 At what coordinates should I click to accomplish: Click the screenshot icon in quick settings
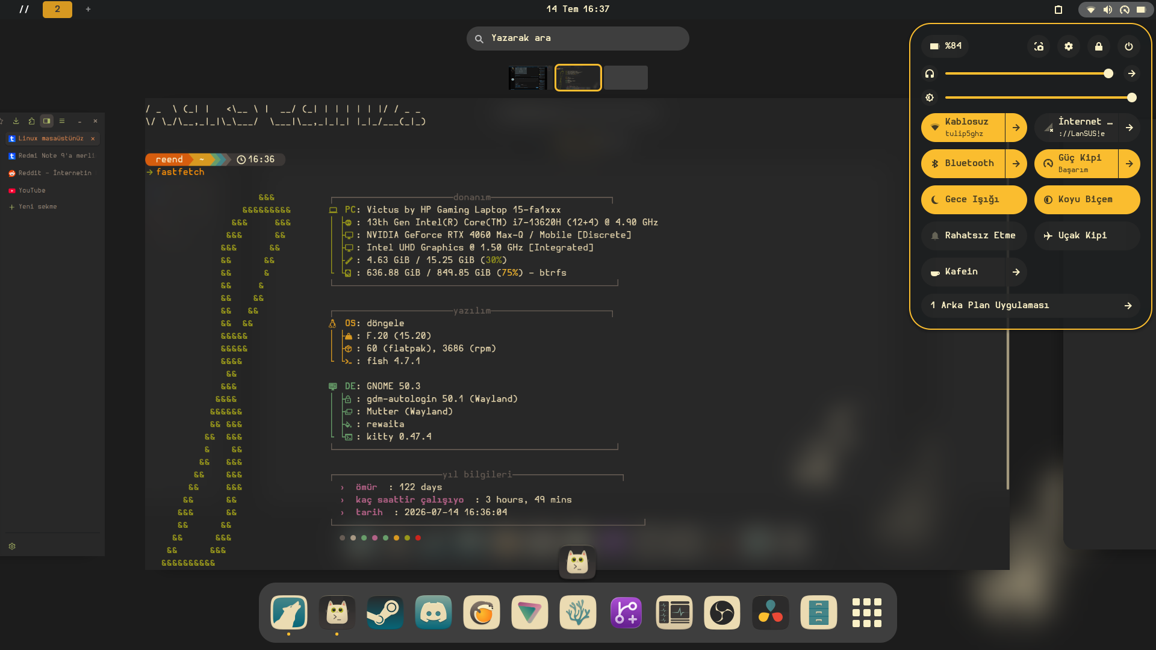tap(1039, 46)
